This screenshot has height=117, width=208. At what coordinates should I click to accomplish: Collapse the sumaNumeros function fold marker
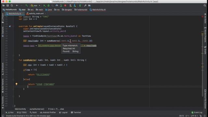(13, 60)
